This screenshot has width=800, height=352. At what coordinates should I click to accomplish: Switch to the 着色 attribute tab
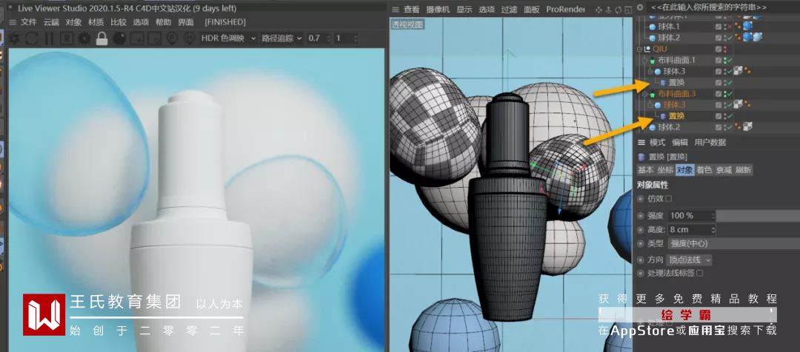tap(704, 170)
